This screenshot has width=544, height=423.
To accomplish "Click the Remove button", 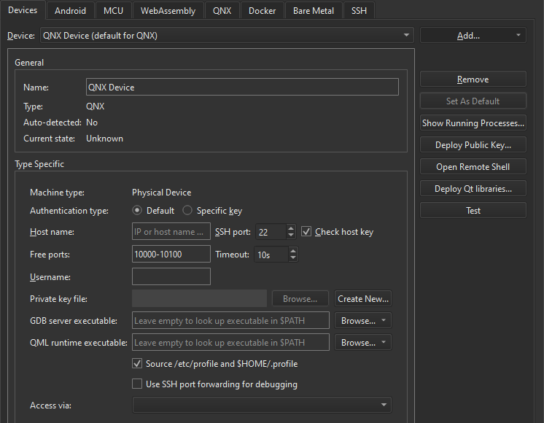I will (473, 79).
